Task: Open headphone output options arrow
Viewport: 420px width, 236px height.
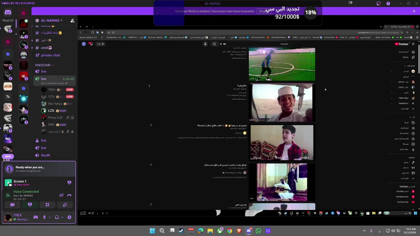Action: [x=62, y=217]
